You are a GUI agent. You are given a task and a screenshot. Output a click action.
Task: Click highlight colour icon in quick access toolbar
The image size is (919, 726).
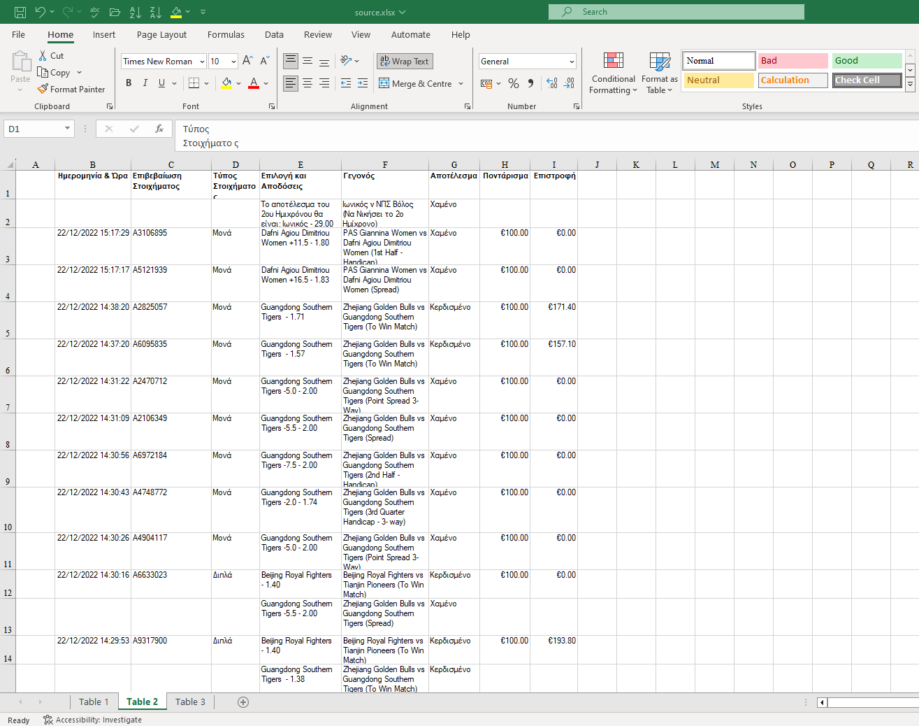pos(176,12)
